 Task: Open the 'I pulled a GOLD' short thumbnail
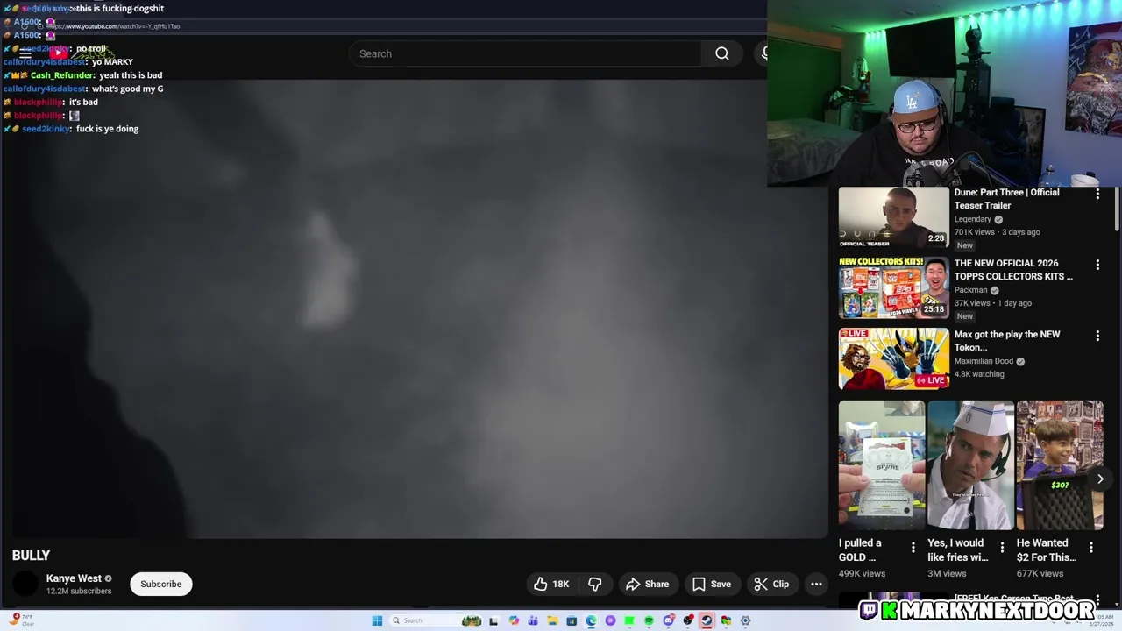[882, 465]
